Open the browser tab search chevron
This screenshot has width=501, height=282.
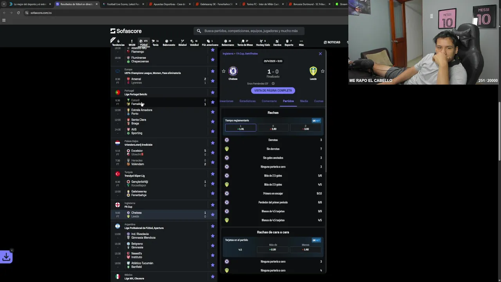click(4, 4)
